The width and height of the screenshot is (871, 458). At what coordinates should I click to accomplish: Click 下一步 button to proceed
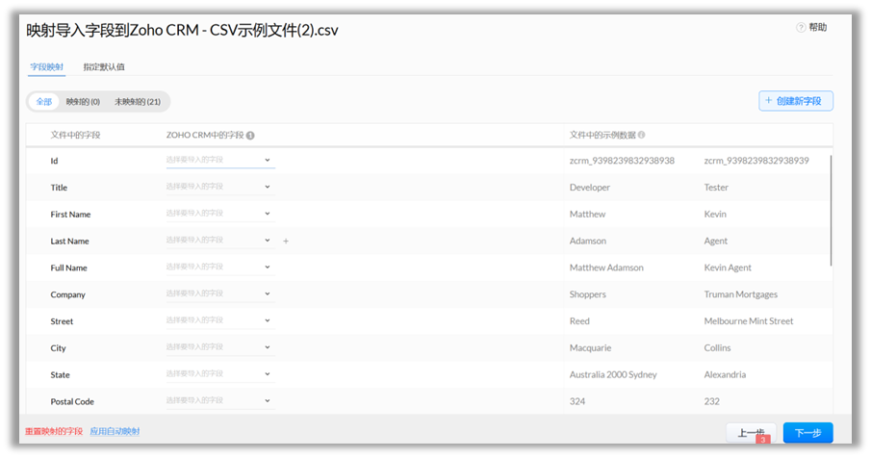(807, 433)
